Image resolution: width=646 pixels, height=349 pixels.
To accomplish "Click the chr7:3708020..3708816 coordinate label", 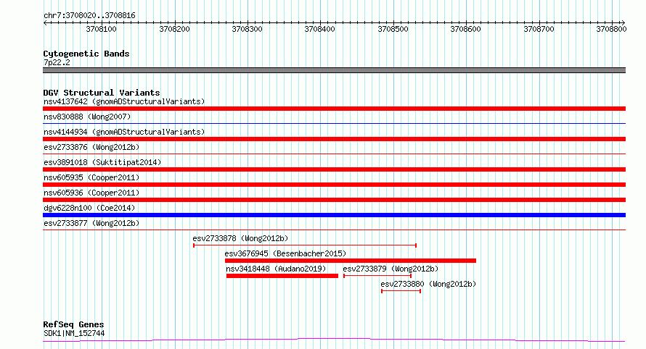I will [x=89, y=15].
